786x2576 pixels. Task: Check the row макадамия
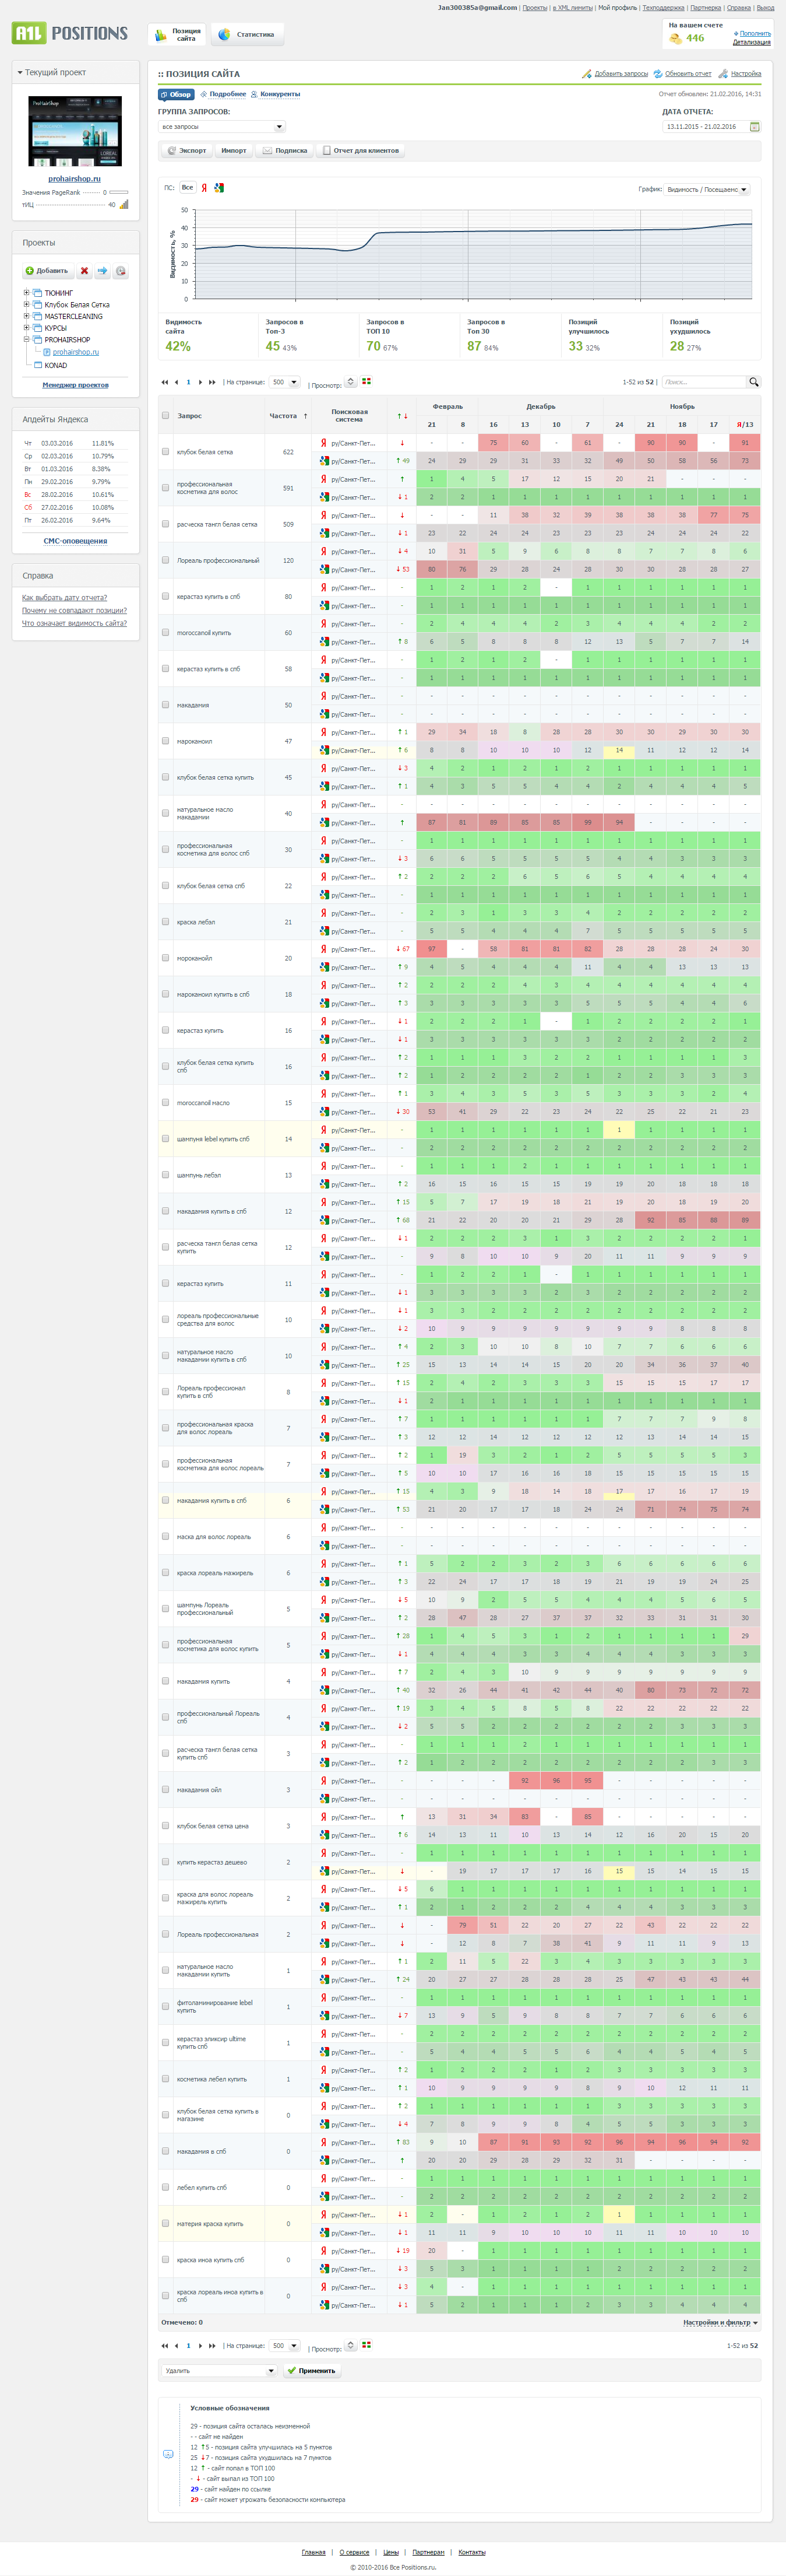(x=166, y=705)
